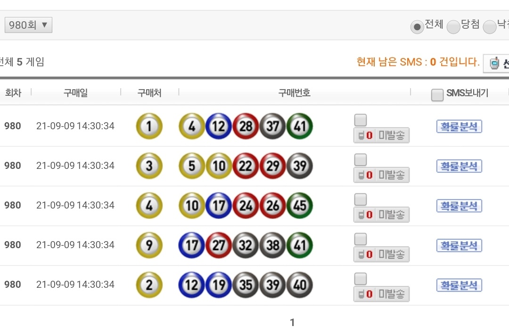Viewport: 509px width, 335px height.
Task: Tick the checkbox in the last game row
Action: coord(360,278)
